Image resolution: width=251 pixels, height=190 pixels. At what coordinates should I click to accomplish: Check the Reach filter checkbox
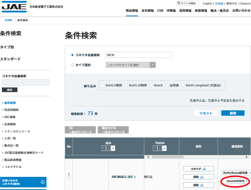(x=151, y=85)
